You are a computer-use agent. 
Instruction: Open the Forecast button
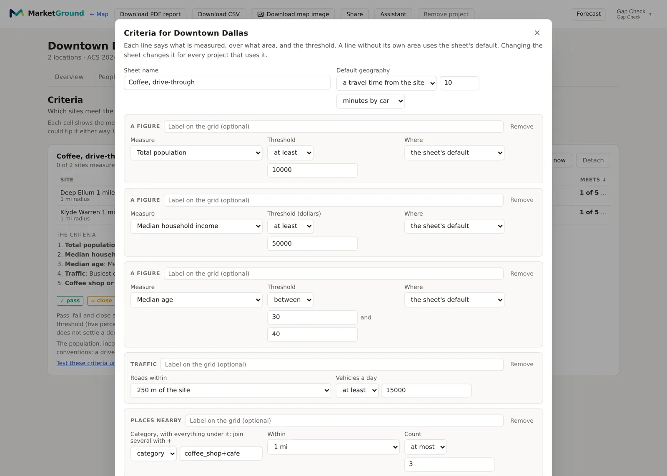tap(589, 14)
